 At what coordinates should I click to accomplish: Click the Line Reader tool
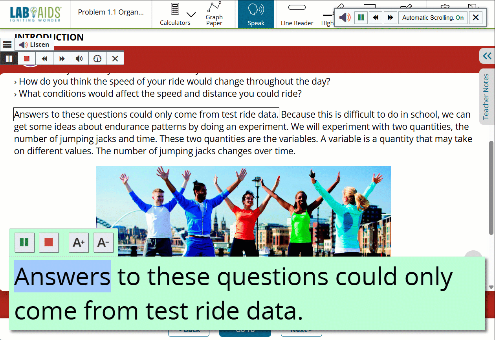click(x=297, y=14)
